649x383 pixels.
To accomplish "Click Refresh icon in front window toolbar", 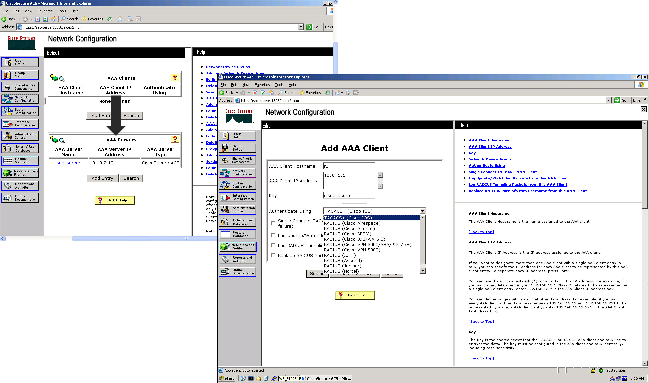I will (x=263, y=93).
